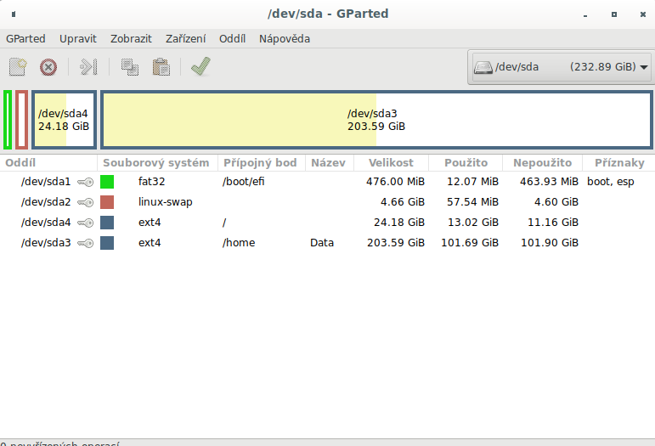Click the key lock icon beside /dev/sda3
Screen dimensions: 655x446
[x=85, y=243]
